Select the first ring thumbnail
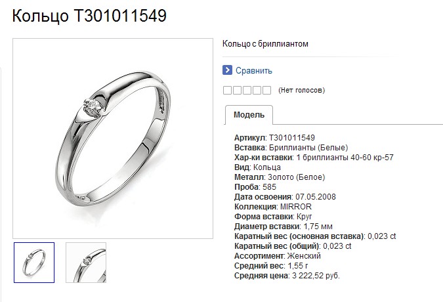The height and width of the screenshot is (302, 443). click(34, 263)
